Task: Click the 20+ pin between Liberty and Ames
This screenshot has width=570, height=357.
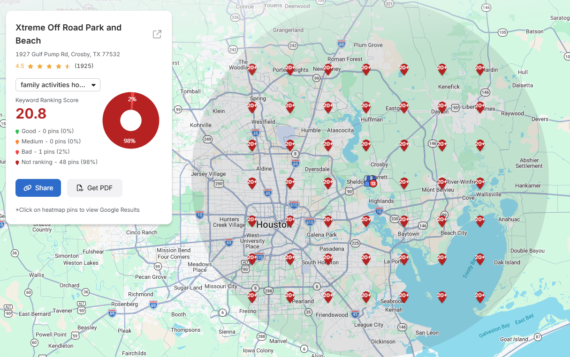Action: tap(480, 107)
